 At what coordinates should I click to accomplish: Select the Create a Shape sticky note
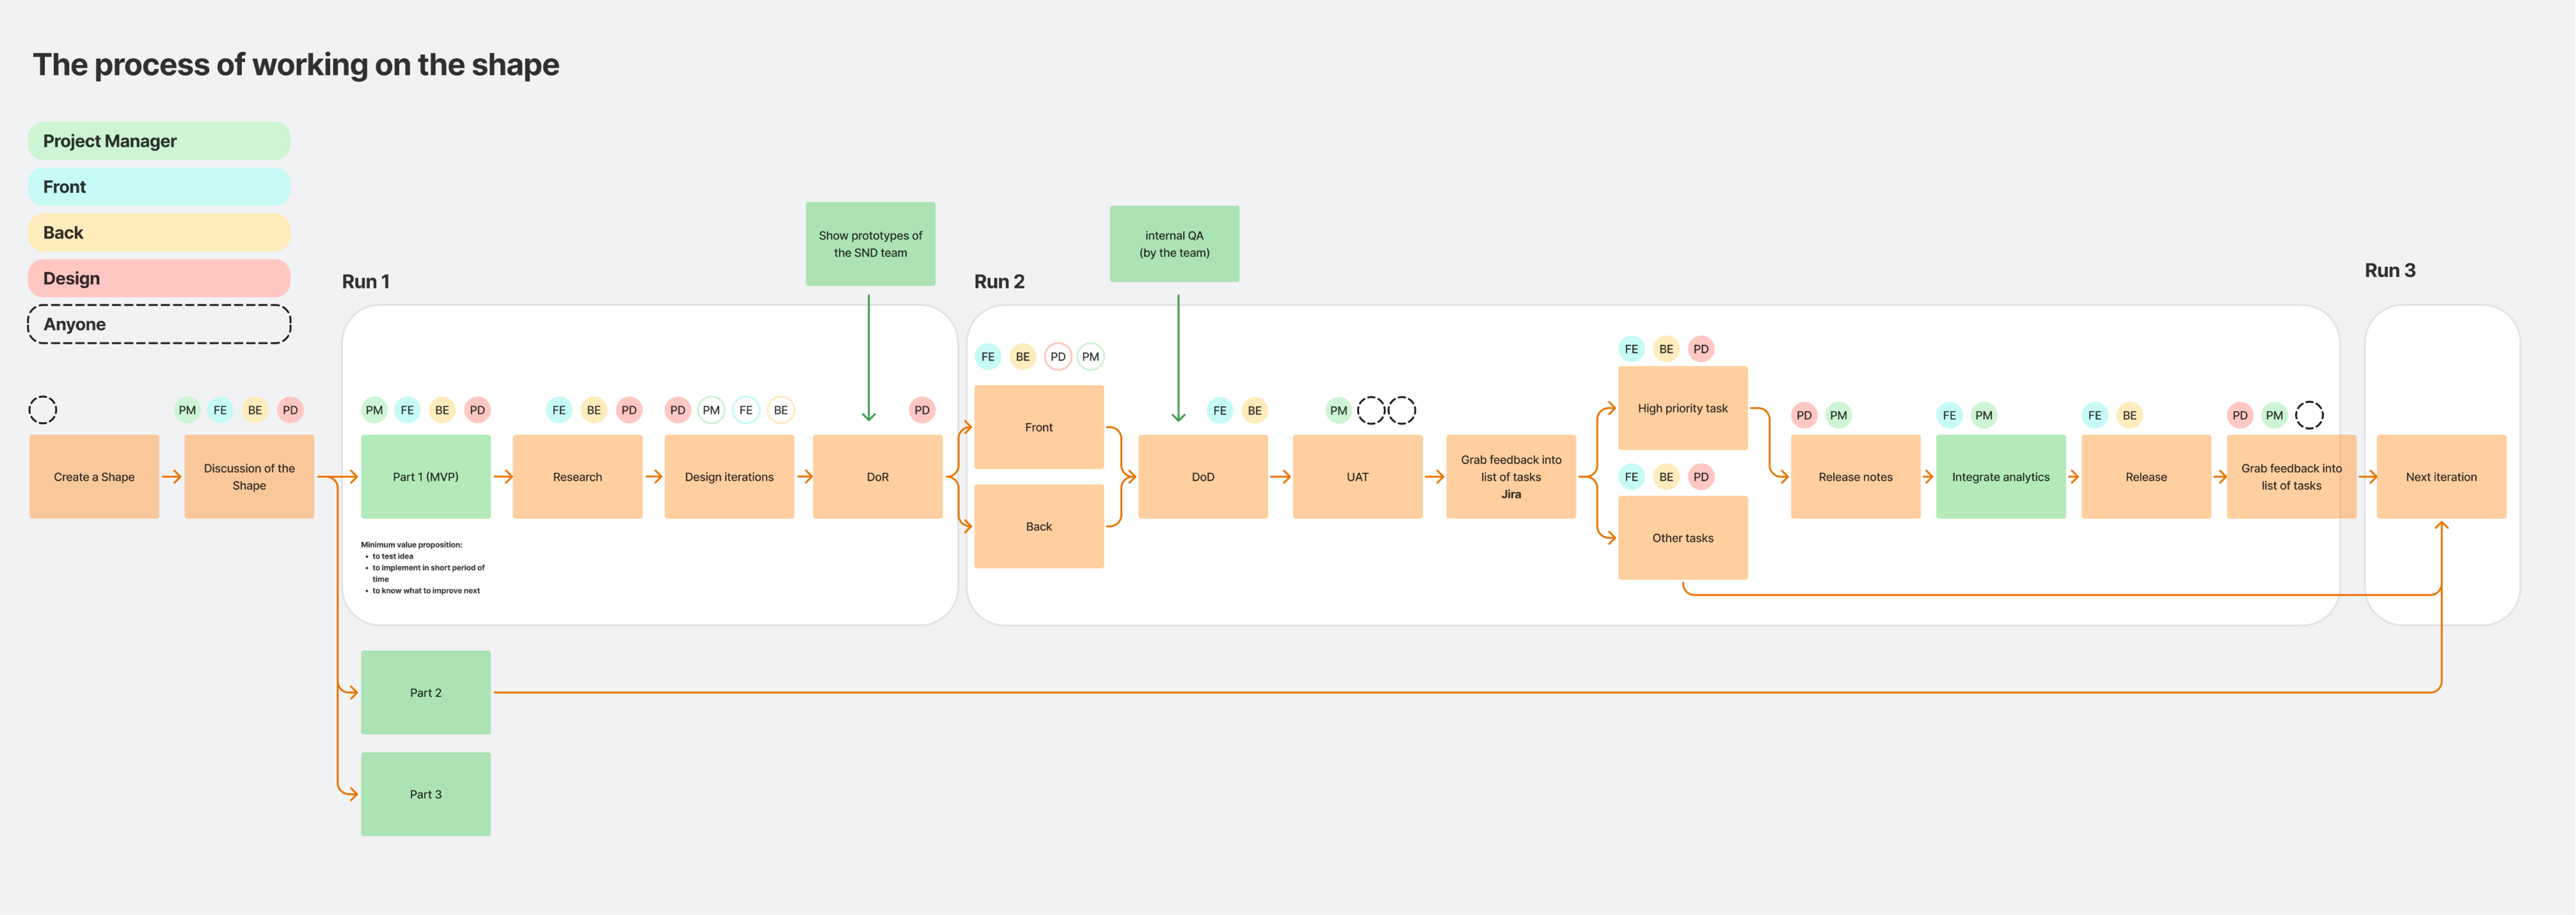coord(94,477)
